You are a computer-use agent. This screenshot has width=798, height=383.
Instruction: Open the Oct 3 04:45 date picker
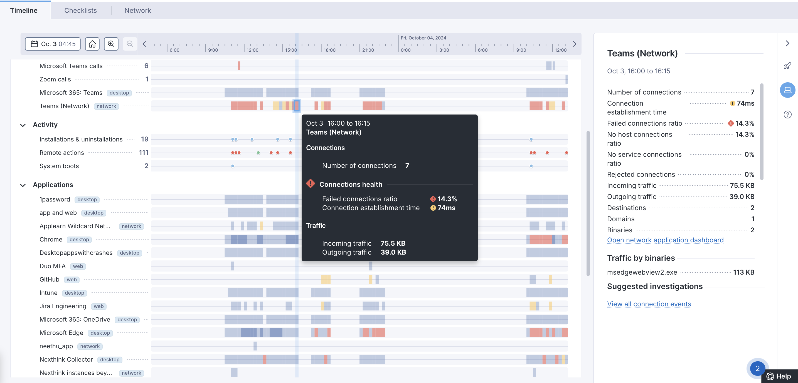point(53,44)
